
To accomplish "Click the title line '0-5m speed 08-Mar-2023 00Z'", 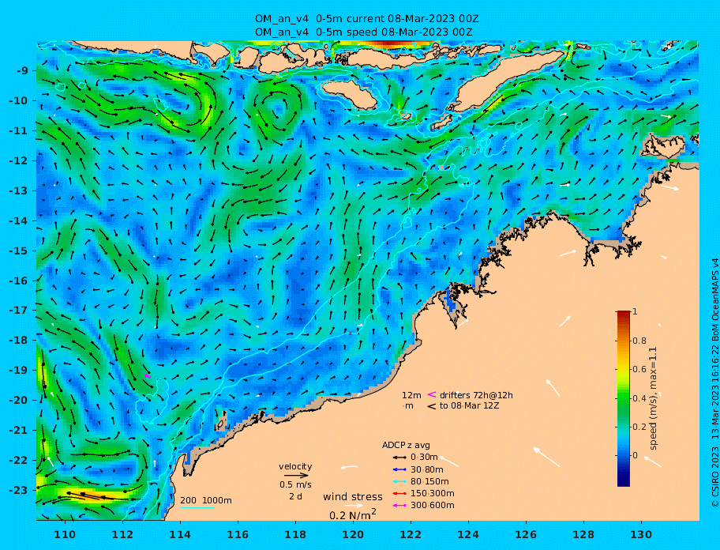I will 394,32.
